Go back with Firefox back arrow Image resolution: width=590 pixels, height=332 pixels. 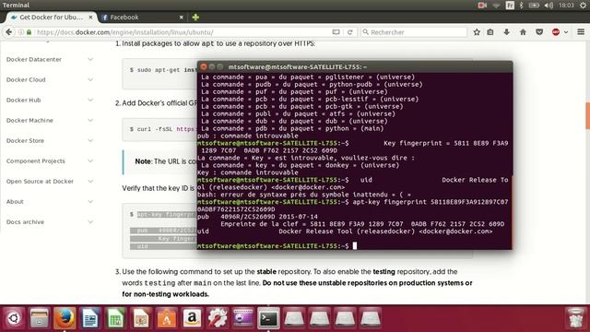click(8, 32)
